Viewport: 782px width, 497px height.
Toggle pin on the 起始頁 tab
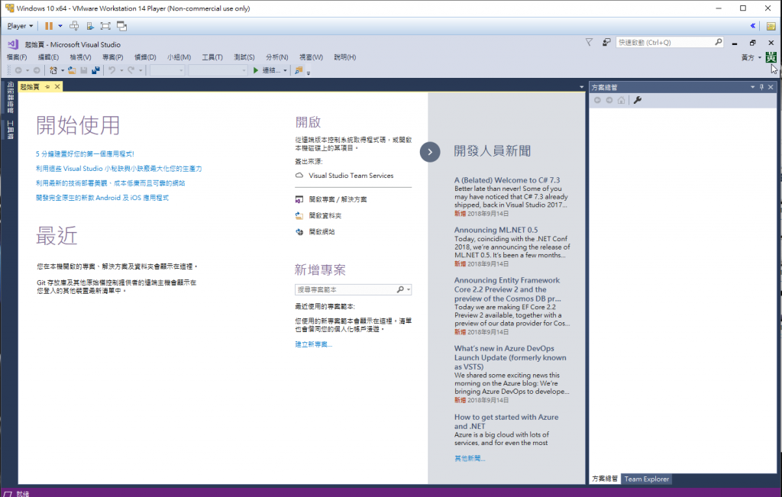coord(47,87)
